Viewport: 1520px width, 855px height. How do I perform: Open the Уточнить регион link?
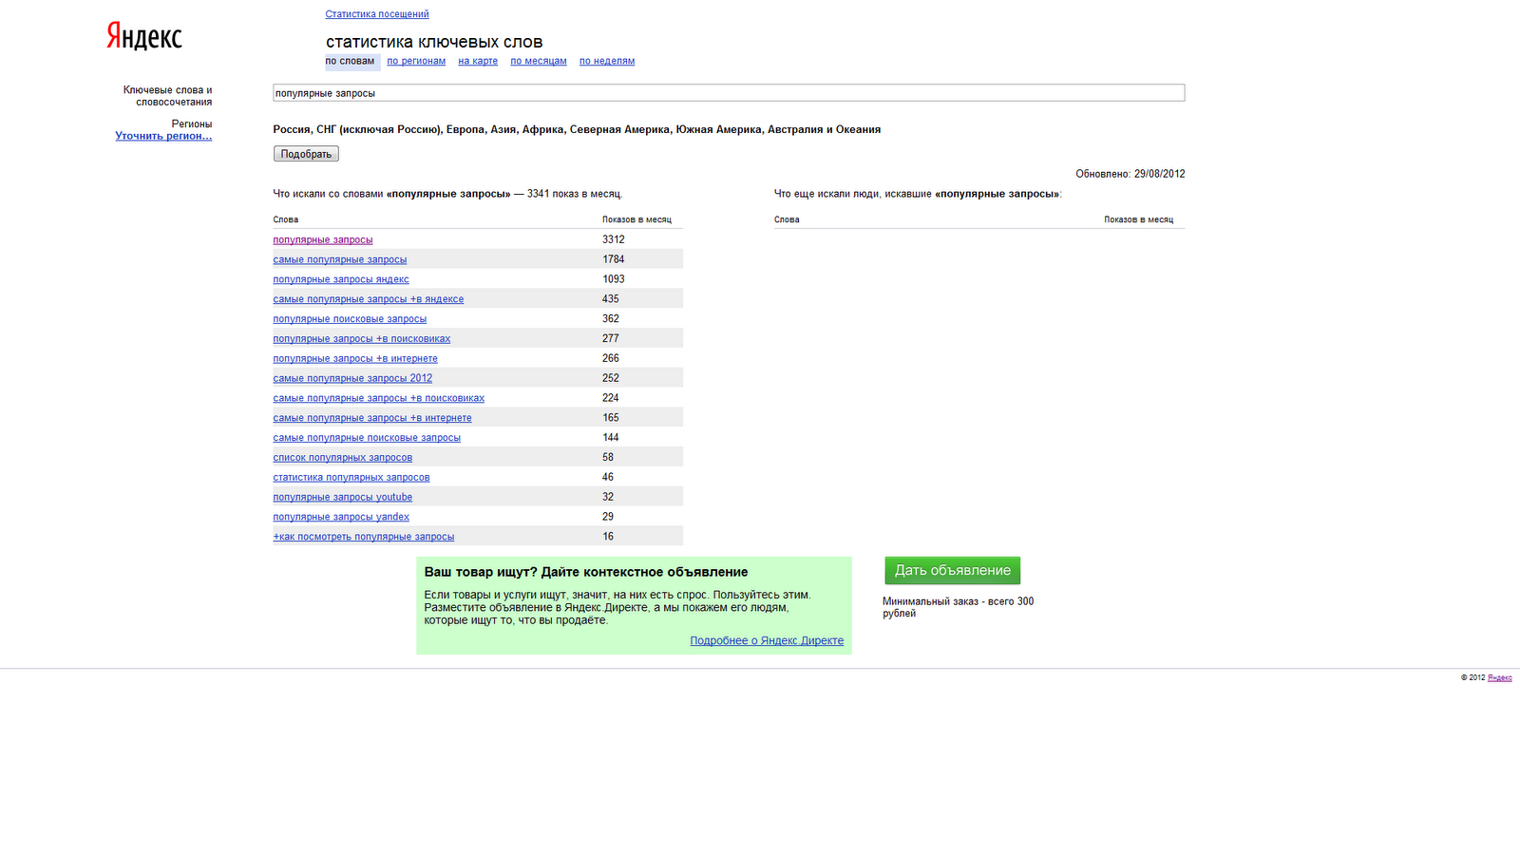(x=163, y=136)
